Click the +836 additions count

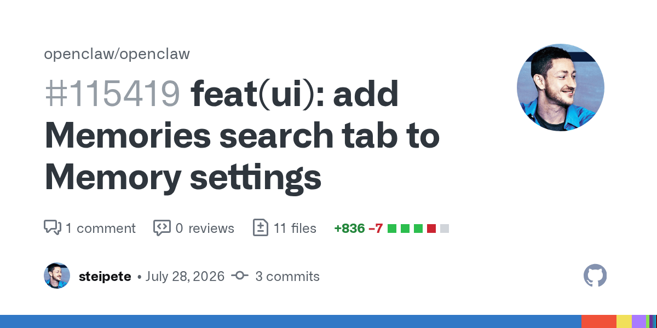tap(349, 229)
